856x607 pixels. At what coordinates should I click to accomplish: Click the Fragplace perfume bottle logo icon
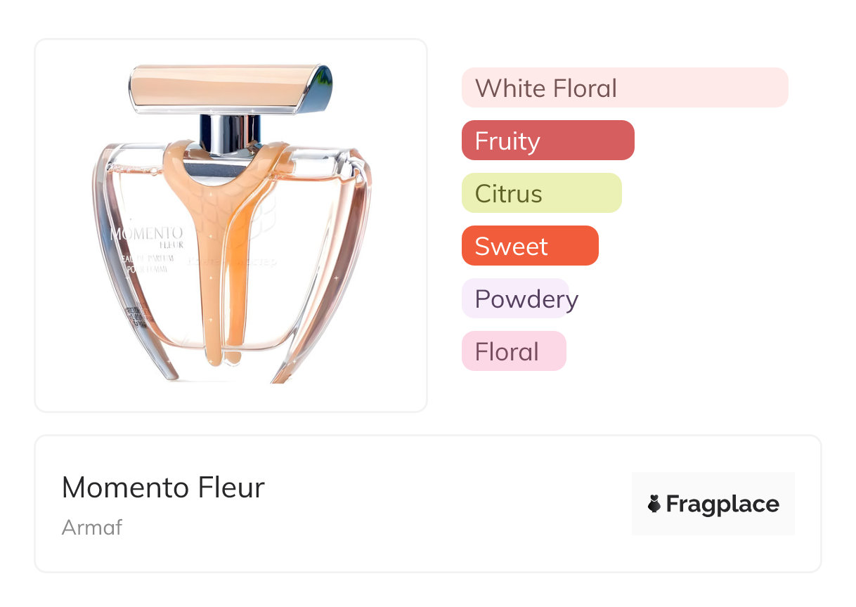pos(654,504)
